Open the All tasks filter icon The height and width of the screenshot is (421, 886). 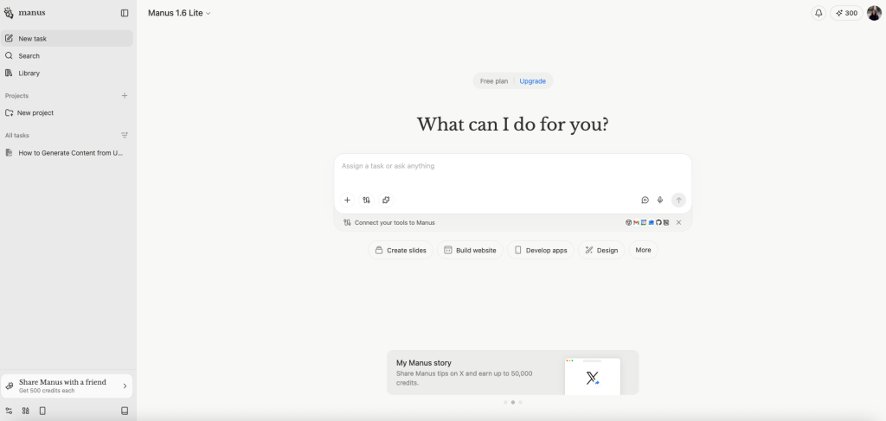(125, 135)
